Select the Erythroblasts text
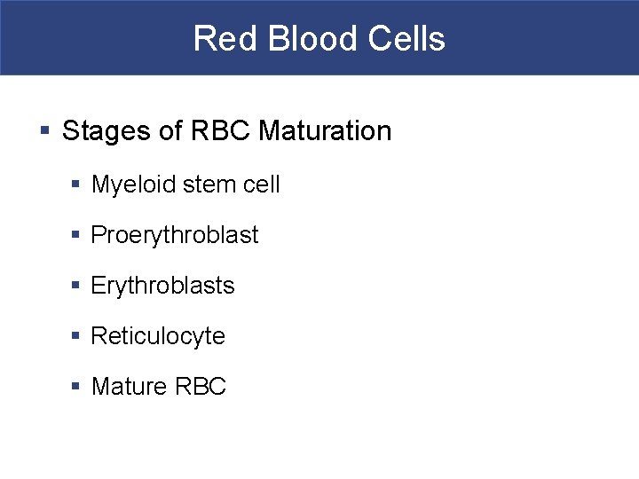 tap(162, 286)
